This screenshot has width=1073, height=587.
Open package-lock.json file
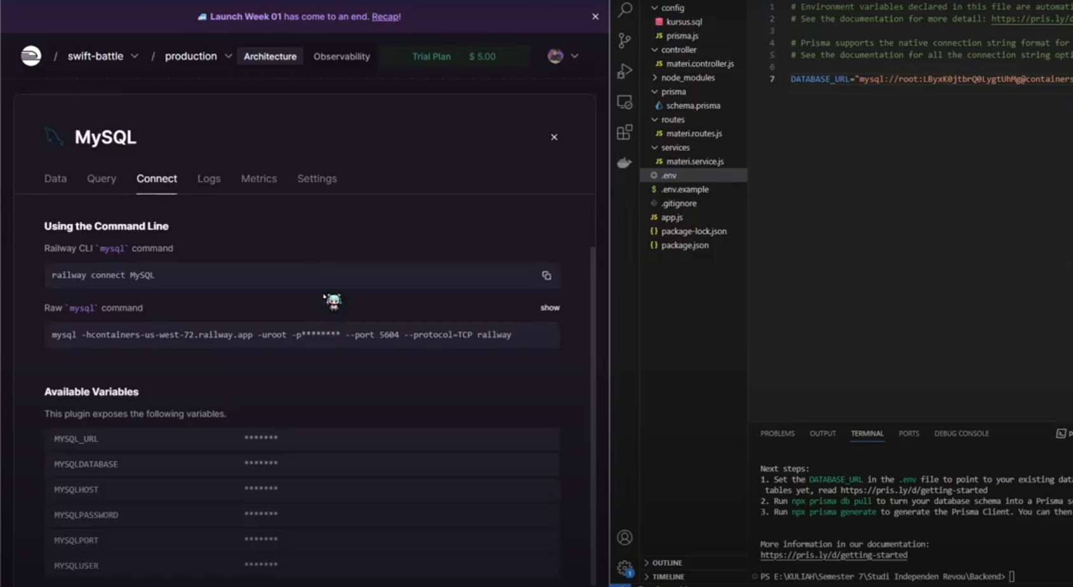(x=693, y=231)
